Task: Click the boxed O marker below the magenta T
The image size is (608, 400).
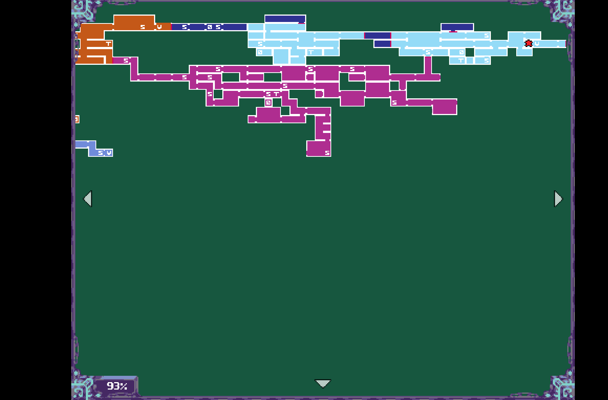Action: point(269,102)
